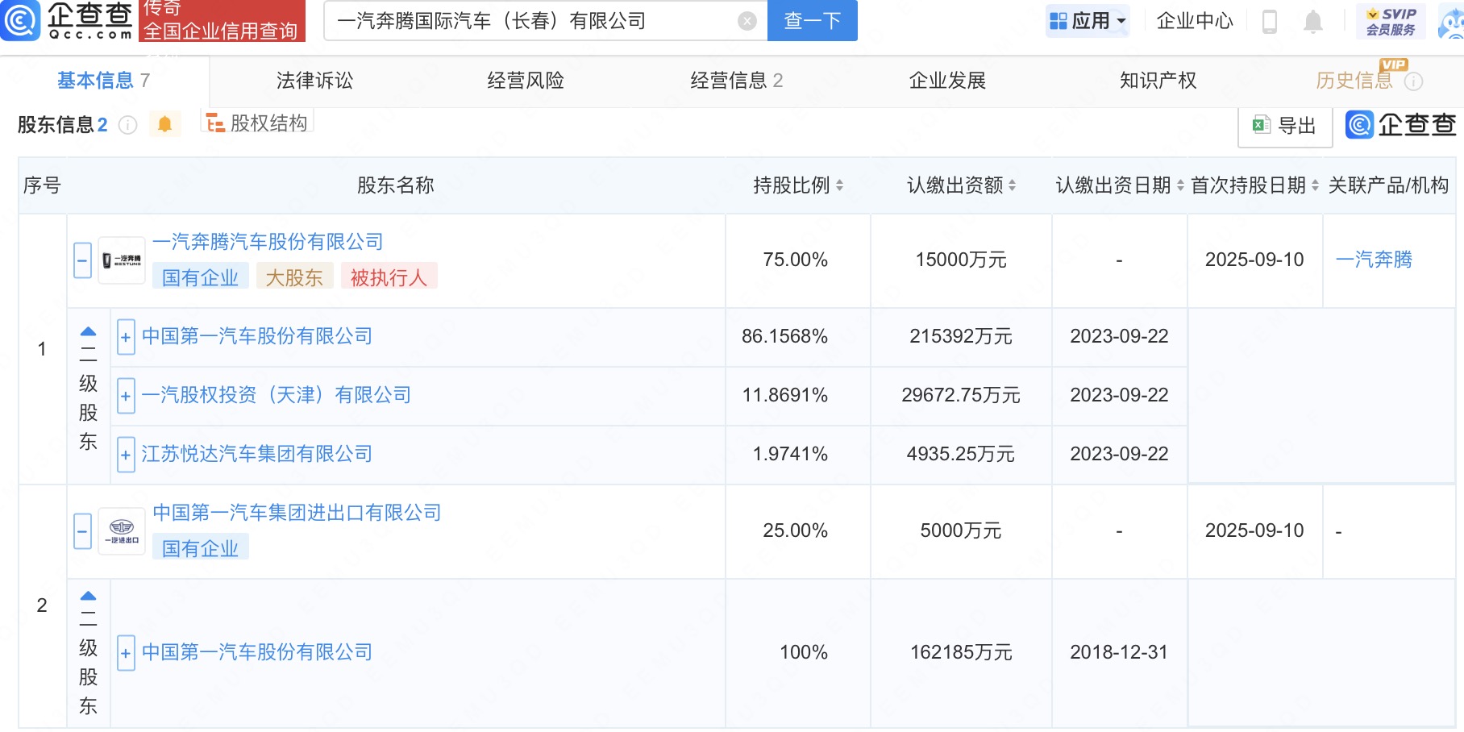The height and width of the screenshot is (732, 1464).
Task: Export shareholder table with 导出
Action: point(1284,125)
